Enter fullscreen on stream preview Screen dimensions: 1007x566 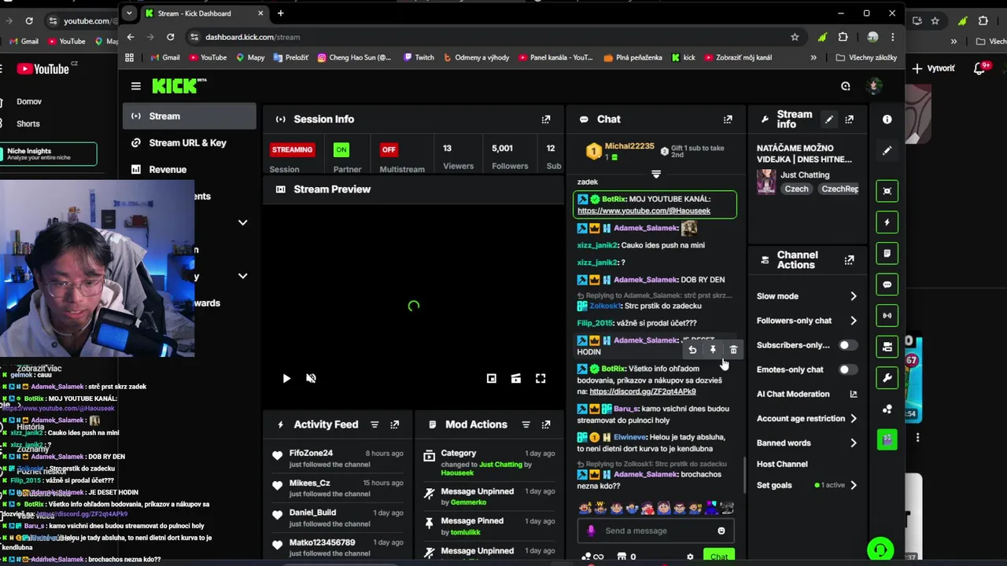point(540,379)
